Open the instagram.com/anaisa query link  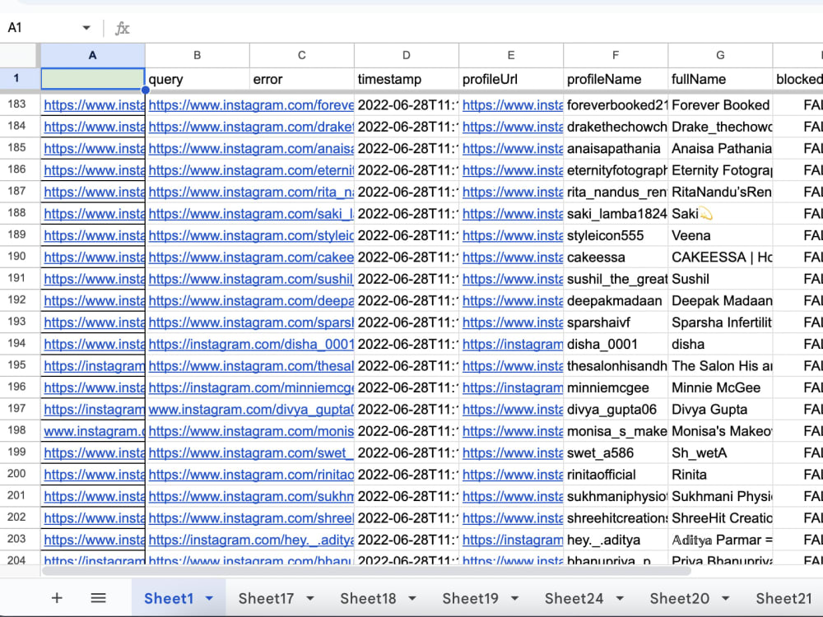coord(251,148)
